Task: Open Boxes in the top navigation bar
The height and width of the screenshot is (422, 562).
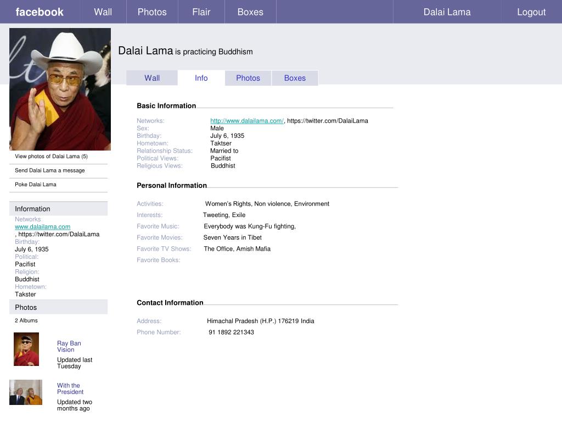Action: pyautogui.click(x=250, y=12)
